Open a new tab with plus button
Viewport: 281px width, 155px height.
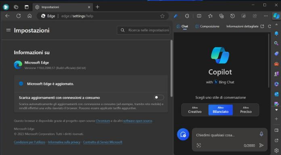coord(97,7)
